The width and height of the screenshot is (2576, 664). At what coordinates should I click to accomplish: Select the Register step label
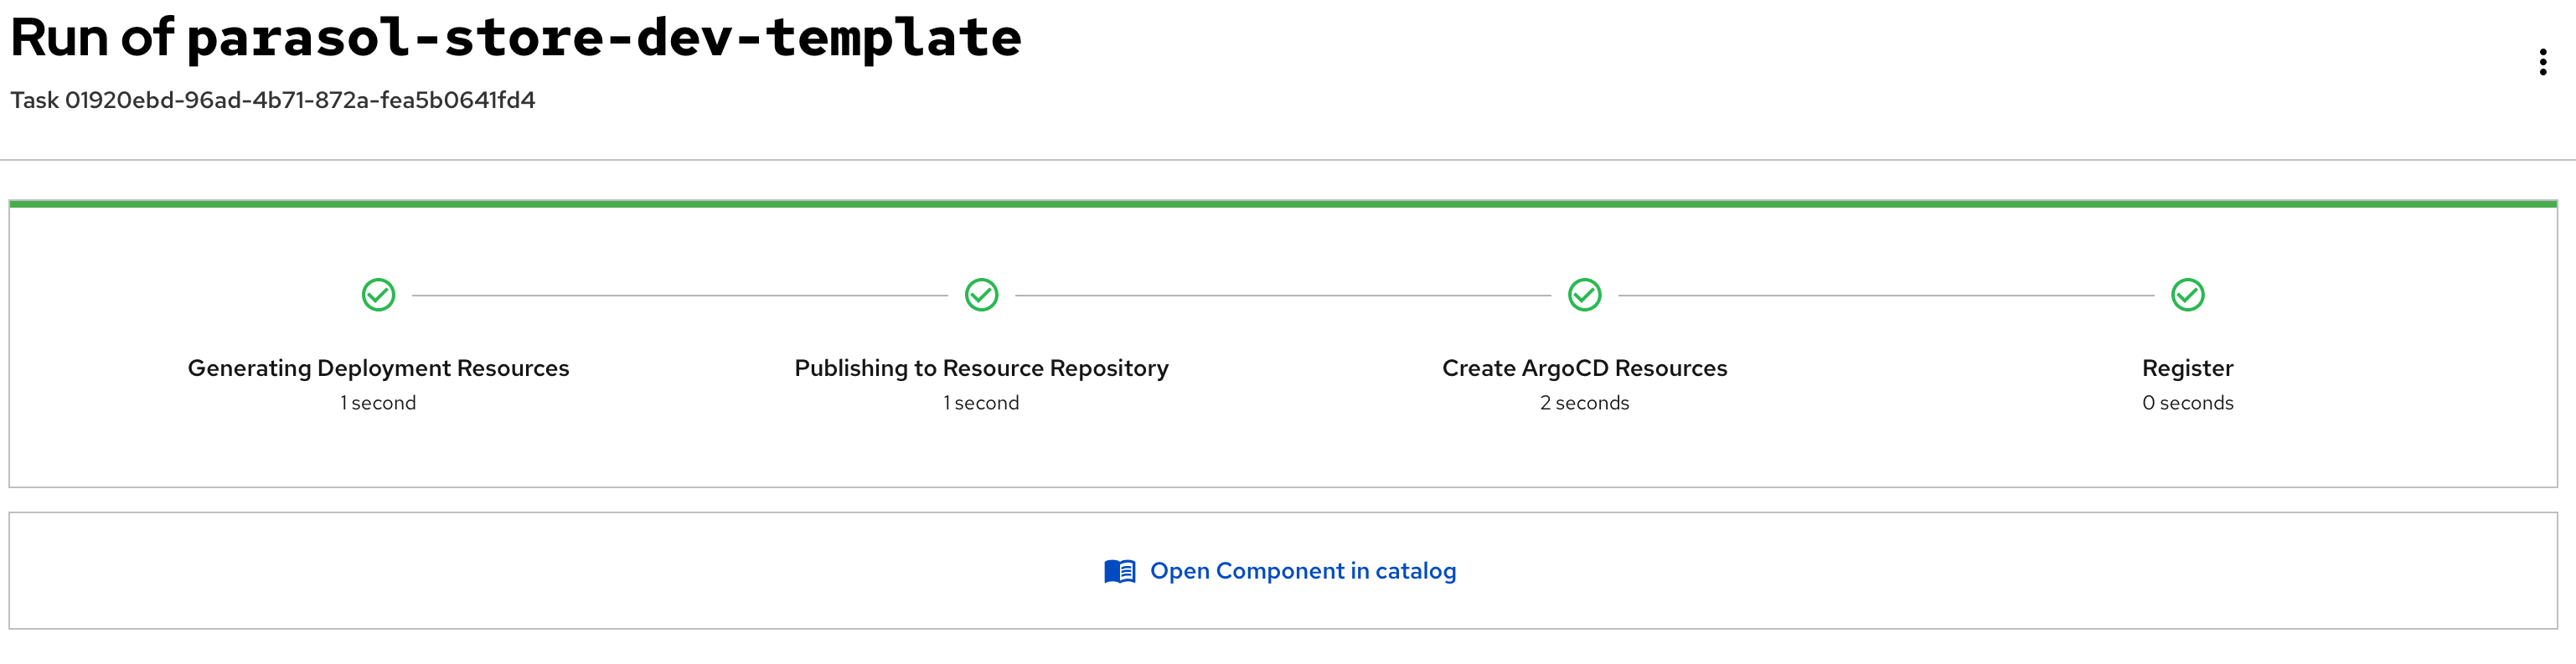point(2187,368)
